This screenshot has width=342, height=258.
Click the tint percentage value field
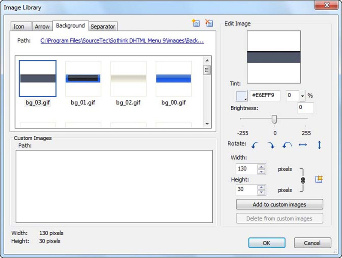click(293, 95)
